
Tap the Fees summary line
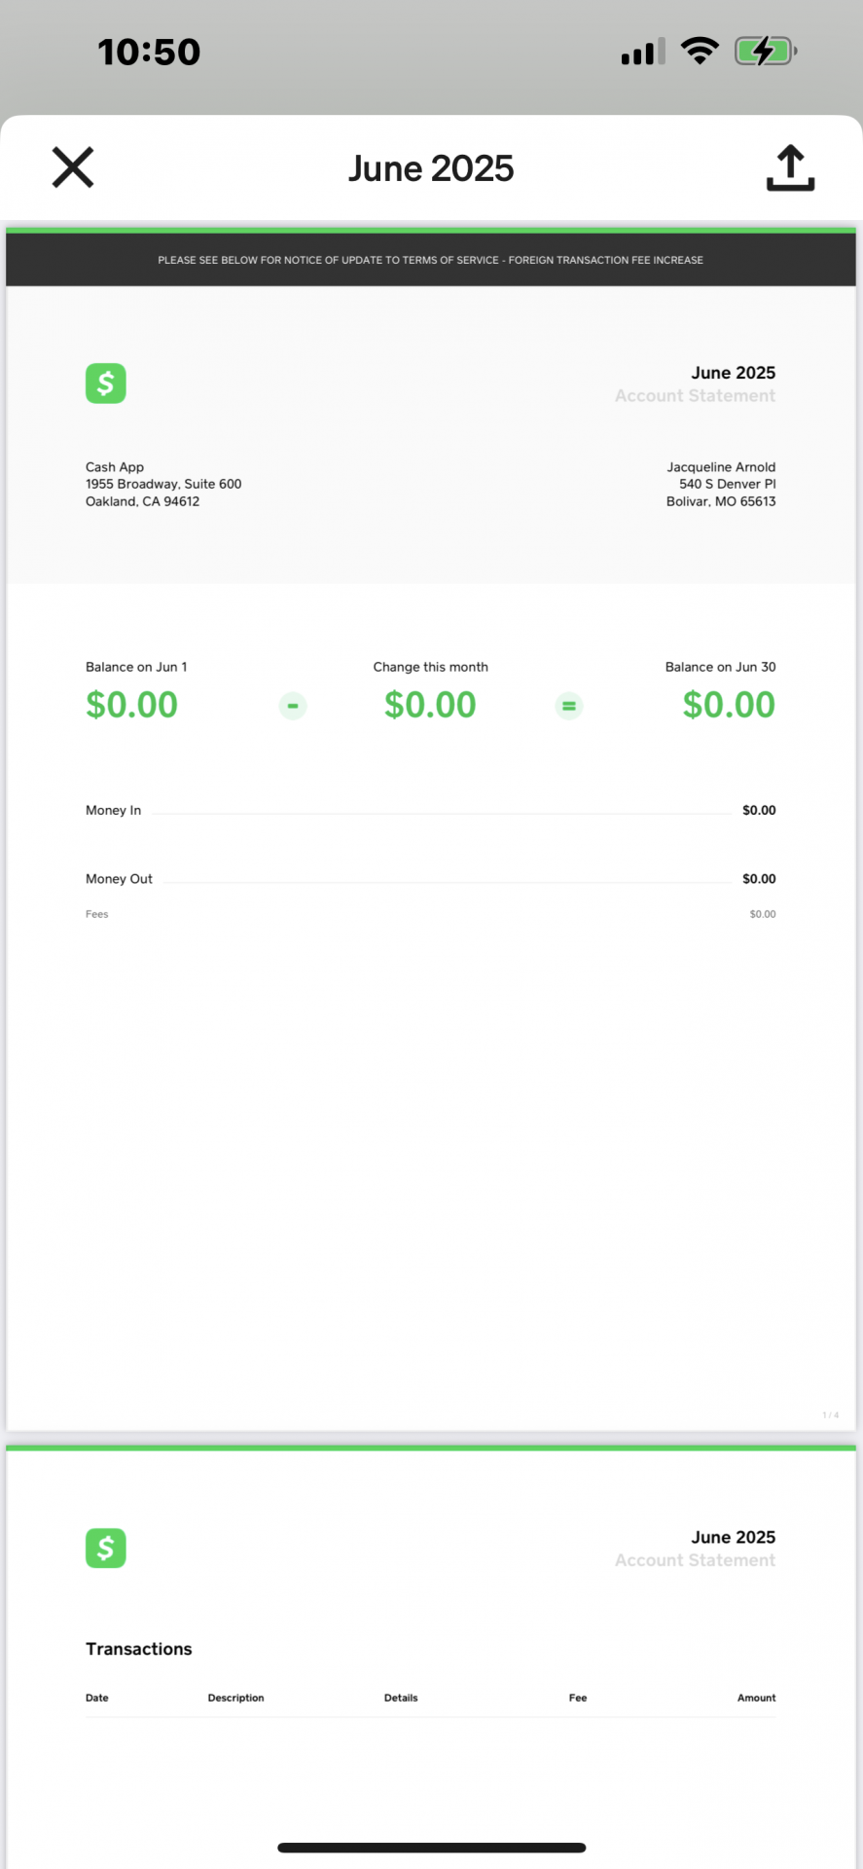pos(430,914)
